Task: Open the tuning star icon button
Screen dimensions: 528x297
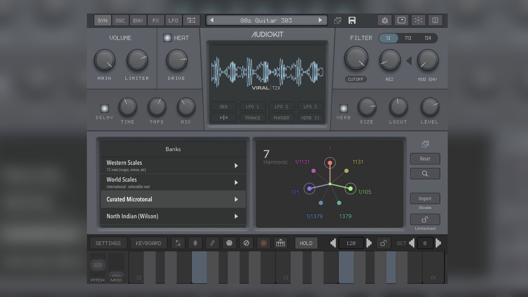Action: (418, 20)
